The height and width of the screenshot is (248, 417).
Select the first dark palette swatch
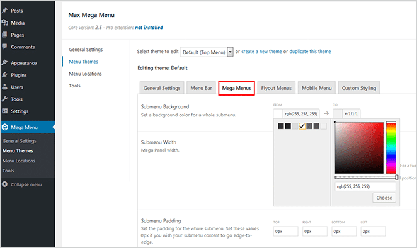click(x=280, y=126)
